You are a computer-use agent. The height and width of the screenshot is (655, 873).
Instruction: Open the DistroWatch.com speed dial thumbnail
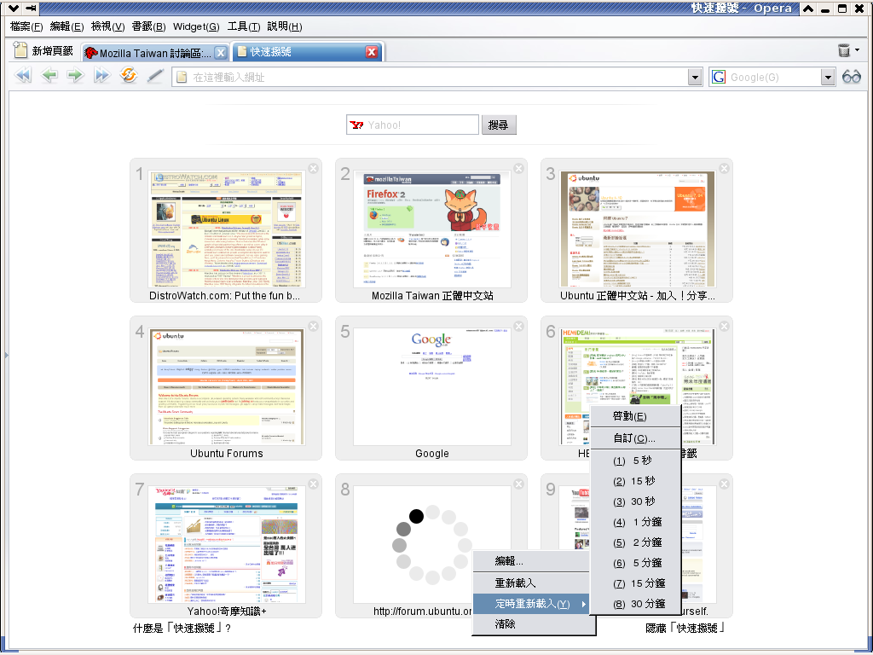(227, 229)
